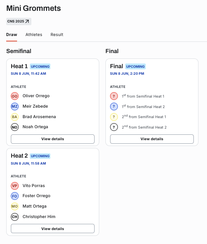207x244 pixels.
Task: Click Christopher Him's CH avatar badge
Action: click(15, 217)
